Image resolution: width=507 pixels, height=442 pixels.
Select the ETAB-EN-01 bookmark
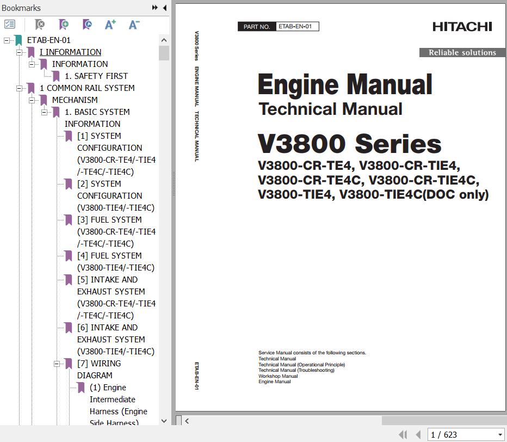[x=49, y=40]
